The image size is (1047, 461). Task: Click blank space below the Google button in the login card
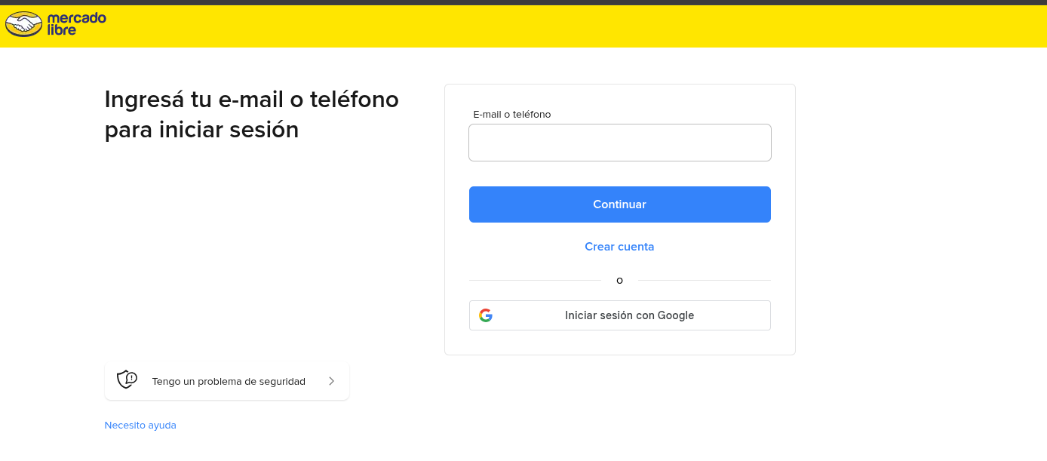click(x=619, y=343)
